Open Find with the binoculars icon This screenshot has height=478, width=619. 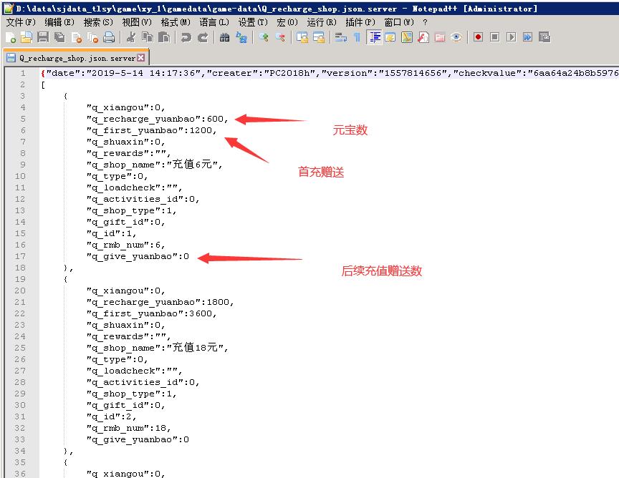[x=225, y=37]
